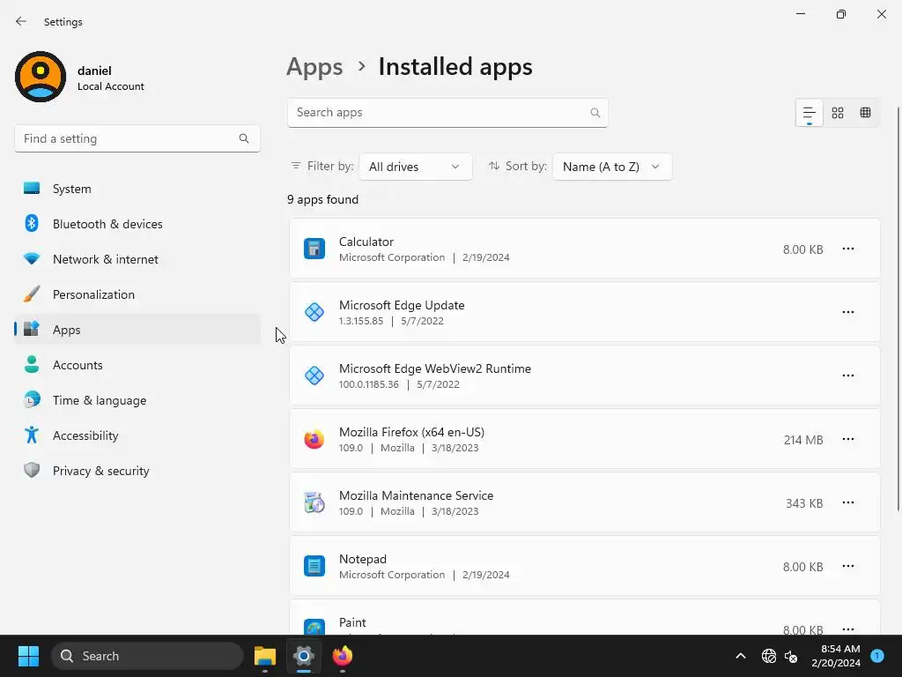Switch to grid view layout

838,113
